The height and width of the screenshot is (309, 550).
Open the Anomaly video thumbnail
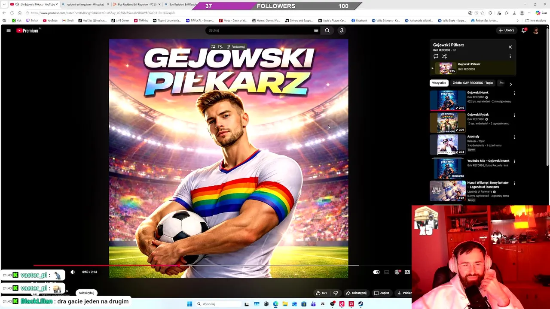pyautogui.click(x=448, y=144)
